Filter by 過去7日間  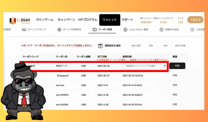point(136,46)
